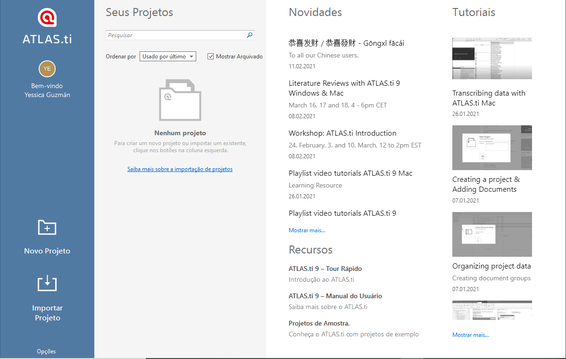Click the Nenhum projeto heading
Screen dimensions: 566x359
coord(180,133)
